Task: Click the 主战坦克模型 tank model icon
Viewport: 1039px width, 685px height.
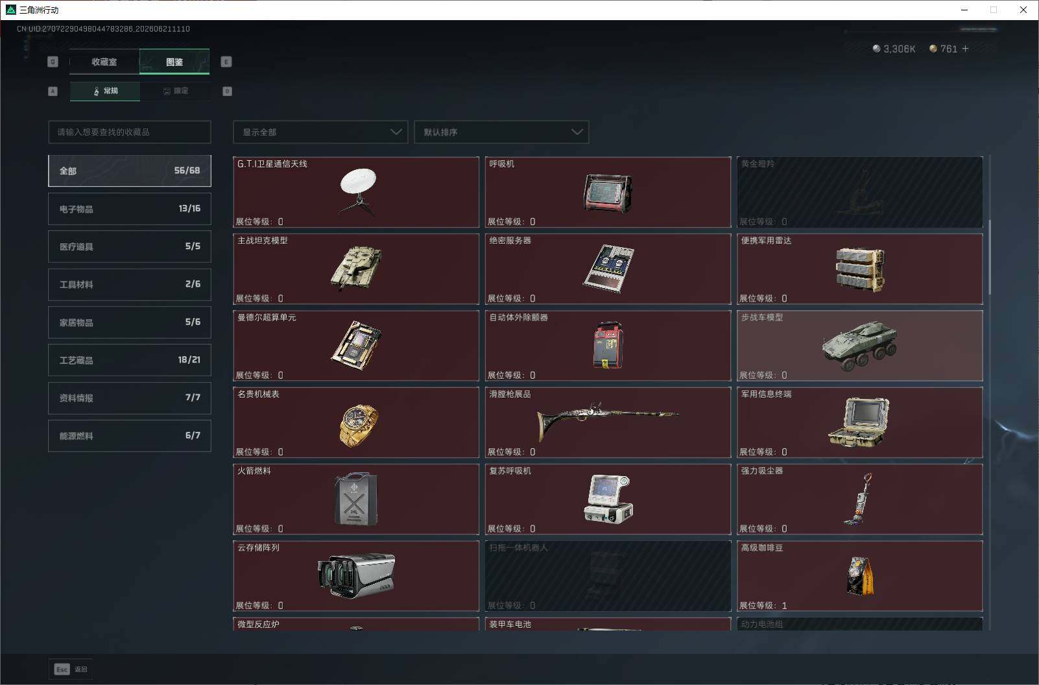Action: click(x=356, y=269)
